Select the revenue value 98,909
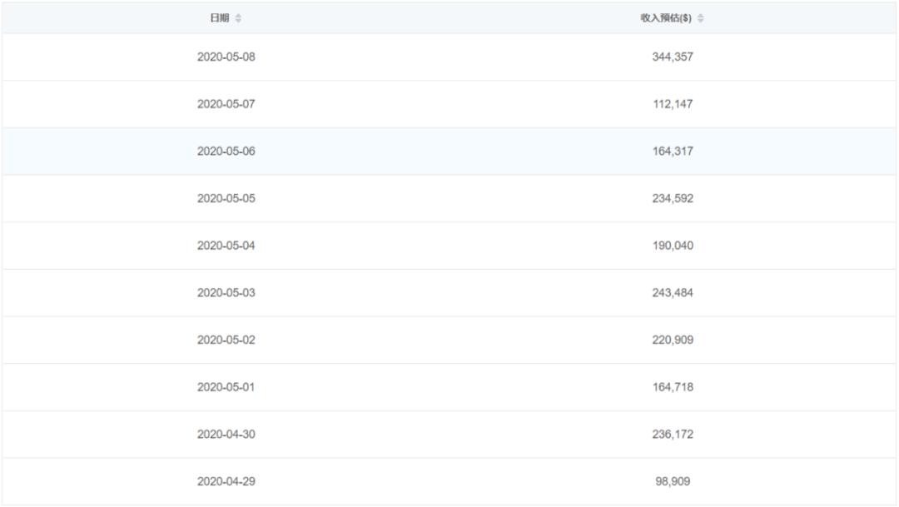The image size is (899, 507). point(673,481)
